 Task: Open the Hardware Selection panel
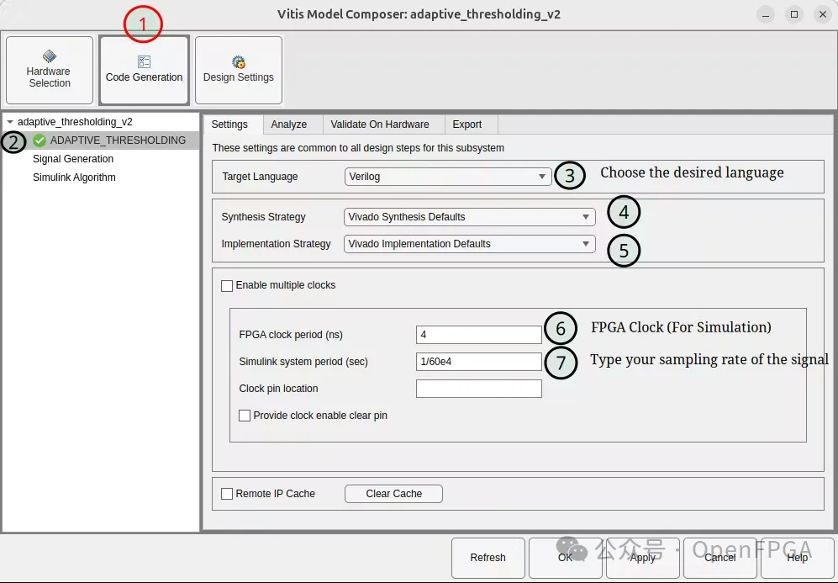click(50, 70)
